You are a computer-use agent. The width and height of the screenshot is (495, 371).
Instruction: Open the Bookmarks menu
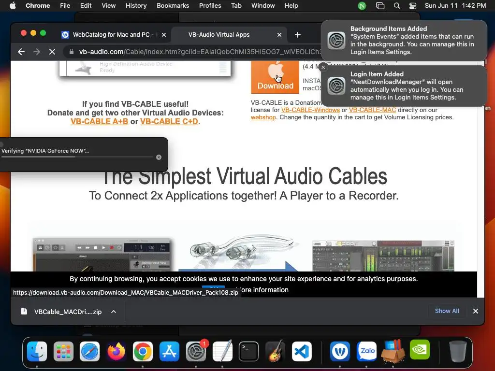point(173,6)
